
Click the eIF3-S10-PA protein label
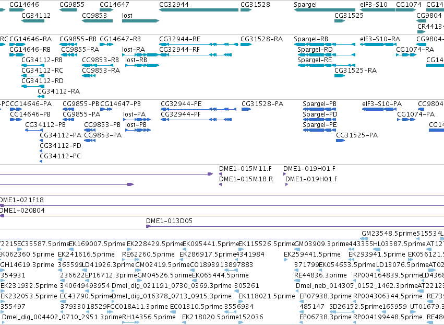pos(382,104)
